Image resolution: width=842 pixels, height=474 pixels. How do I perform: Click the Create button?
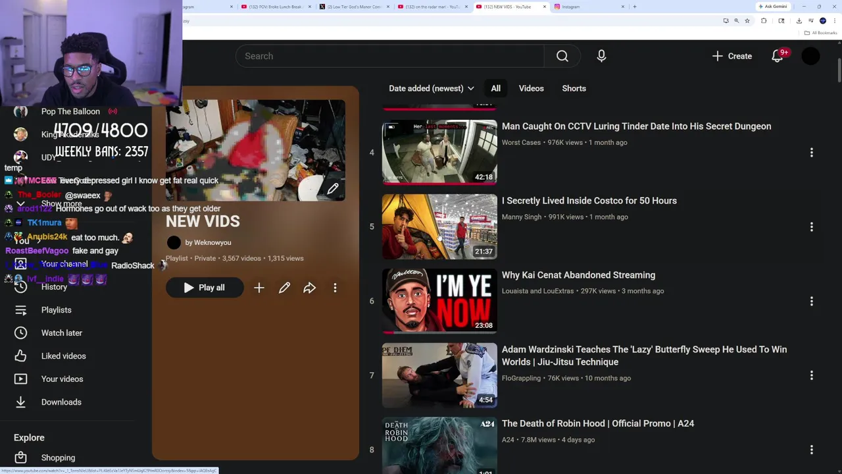coord(731,56)
